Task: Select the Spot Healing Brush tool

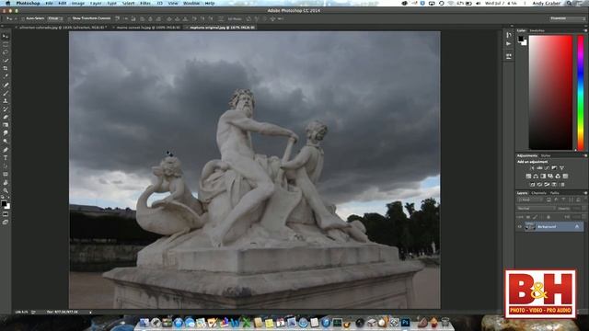Action: 6,85
